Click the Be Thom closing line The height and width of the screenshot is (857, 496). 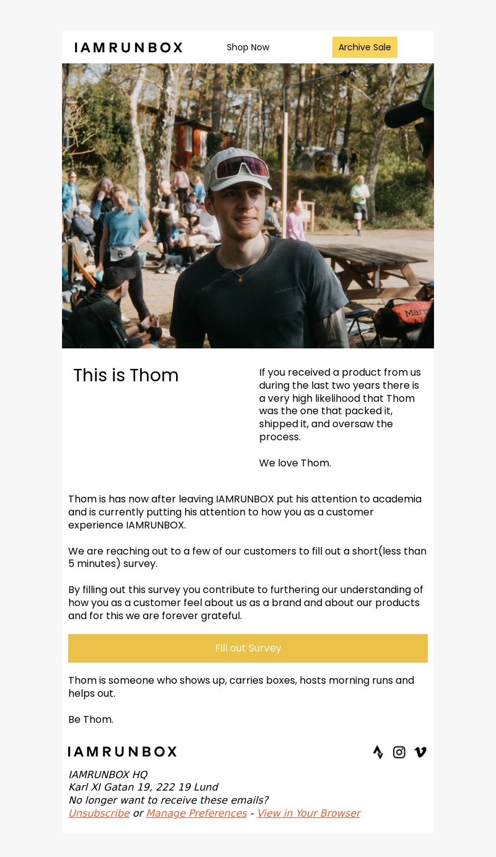[x=91, y=719]
